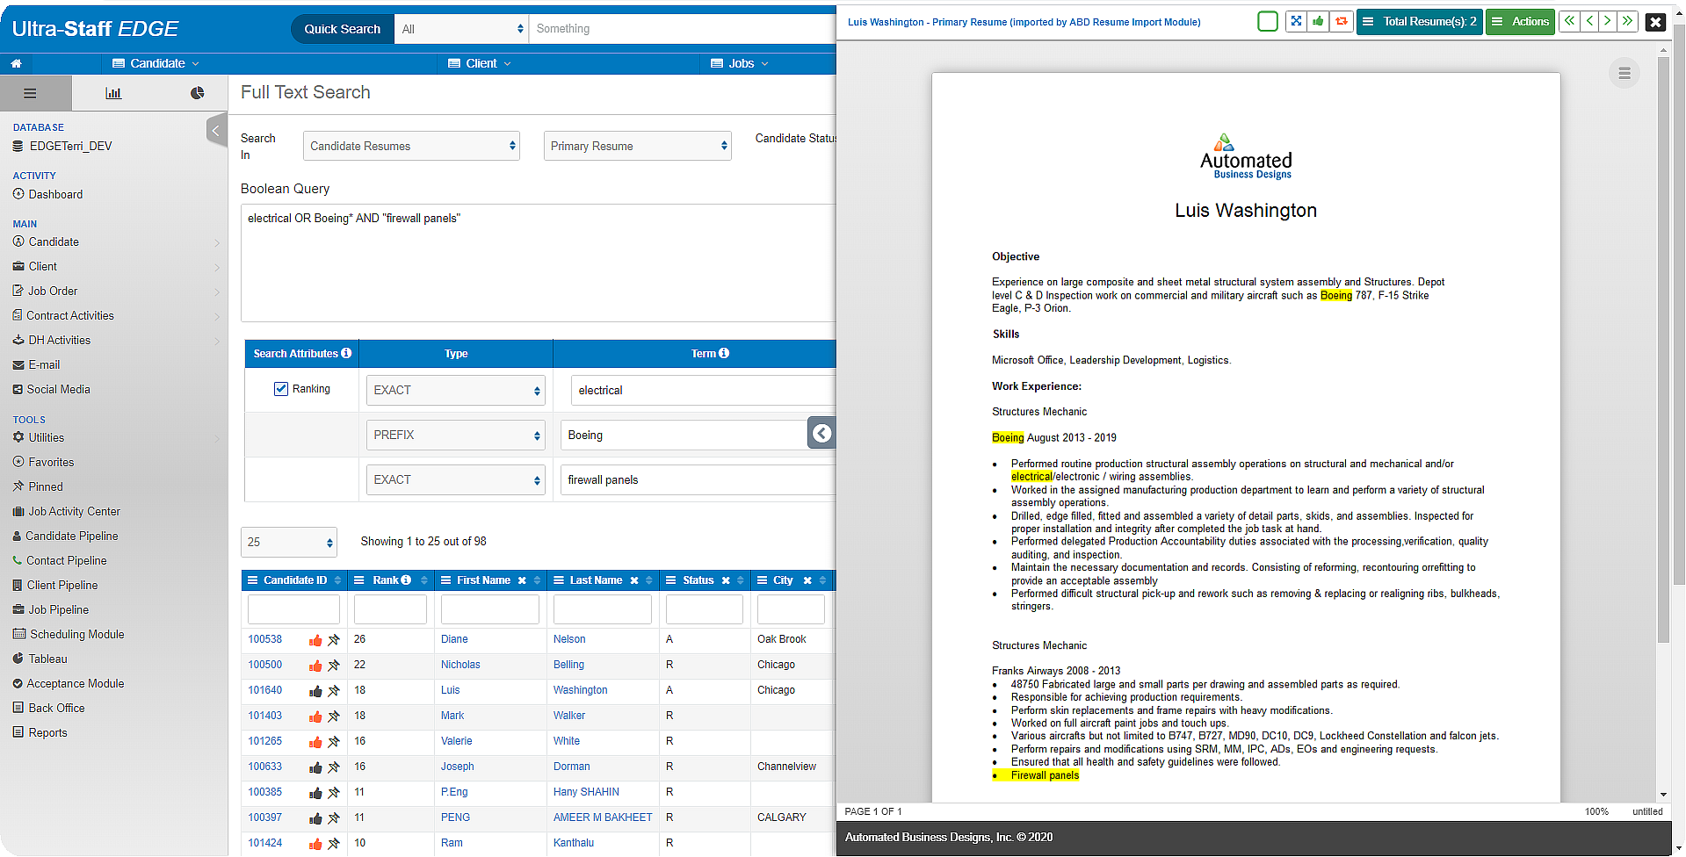Click the re-import icon next to the thumbs-up
Viewport: 1686px width, 857px height.
point(1341,21)
